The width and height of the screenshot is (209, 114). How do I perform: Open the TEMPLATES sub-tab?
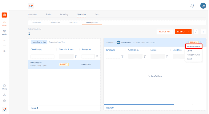coord(73,23)
